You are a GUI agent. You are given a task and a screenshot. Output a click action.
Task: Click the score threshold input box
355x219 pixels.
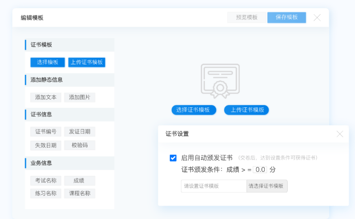260,169
